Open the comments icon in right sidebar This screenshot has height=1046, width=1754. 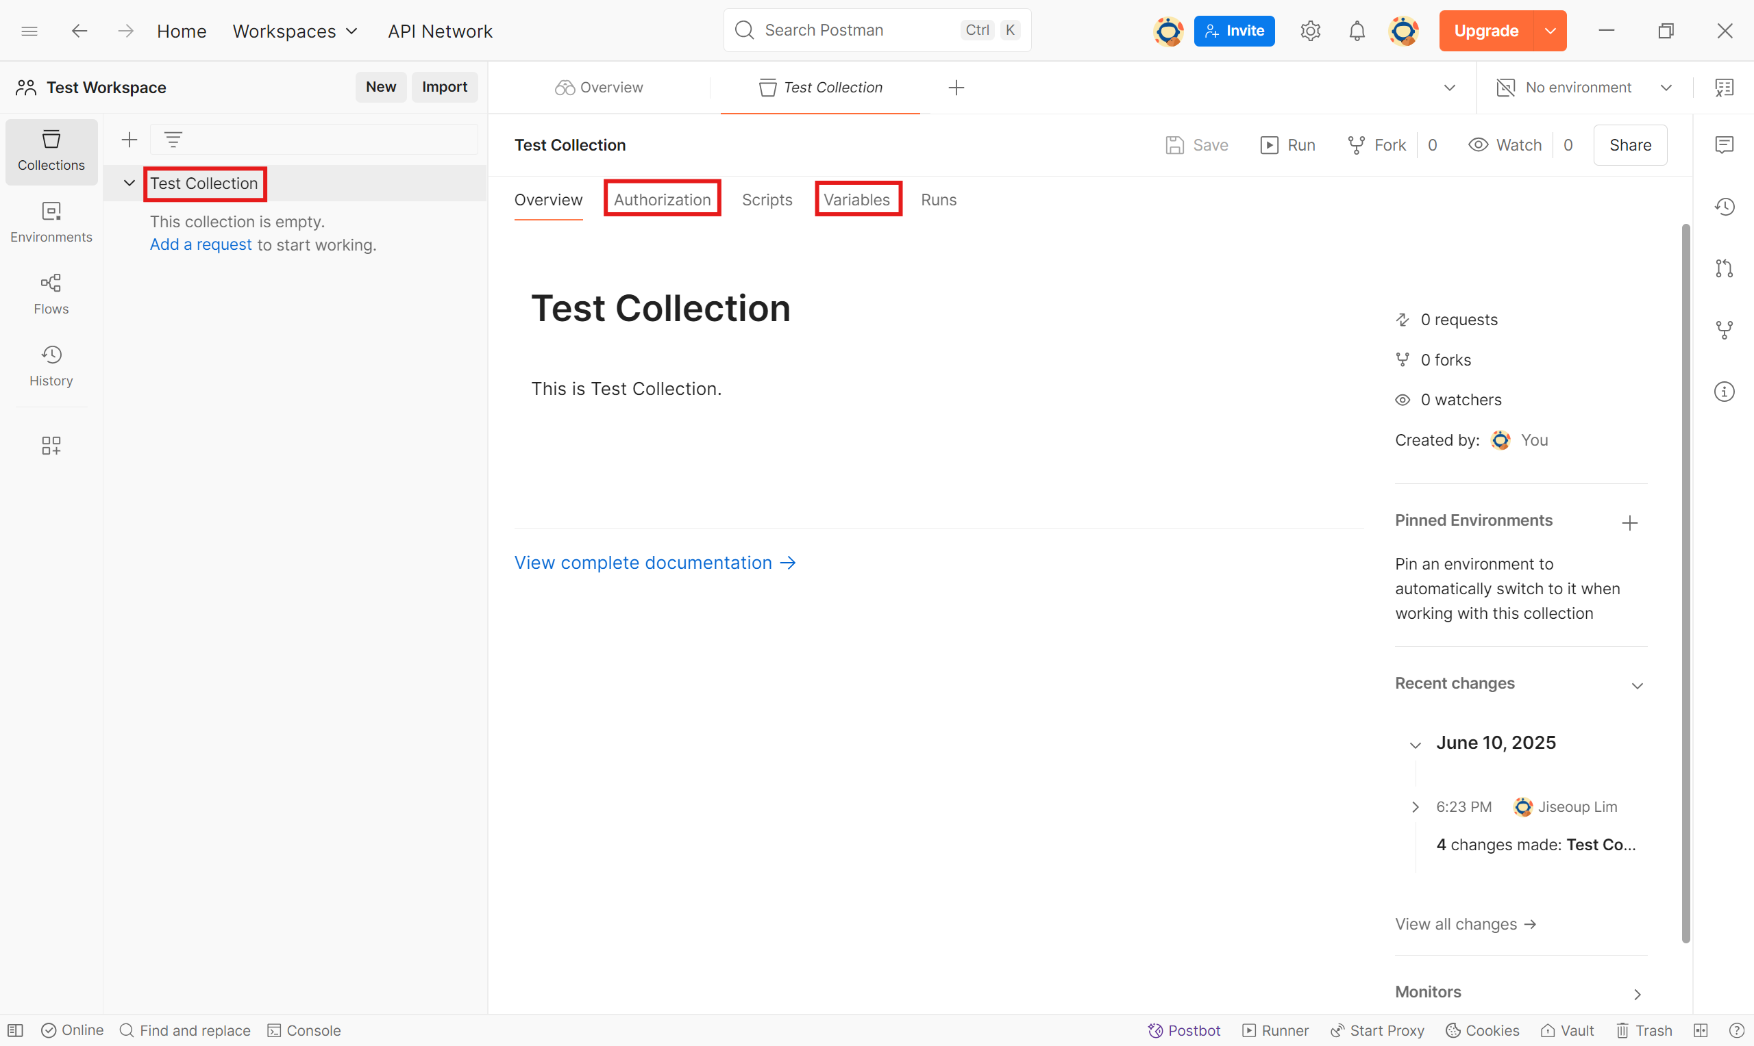(1724, 144)
